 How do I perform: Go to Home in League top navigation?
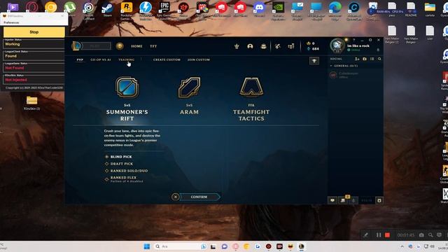coord(136,46)
